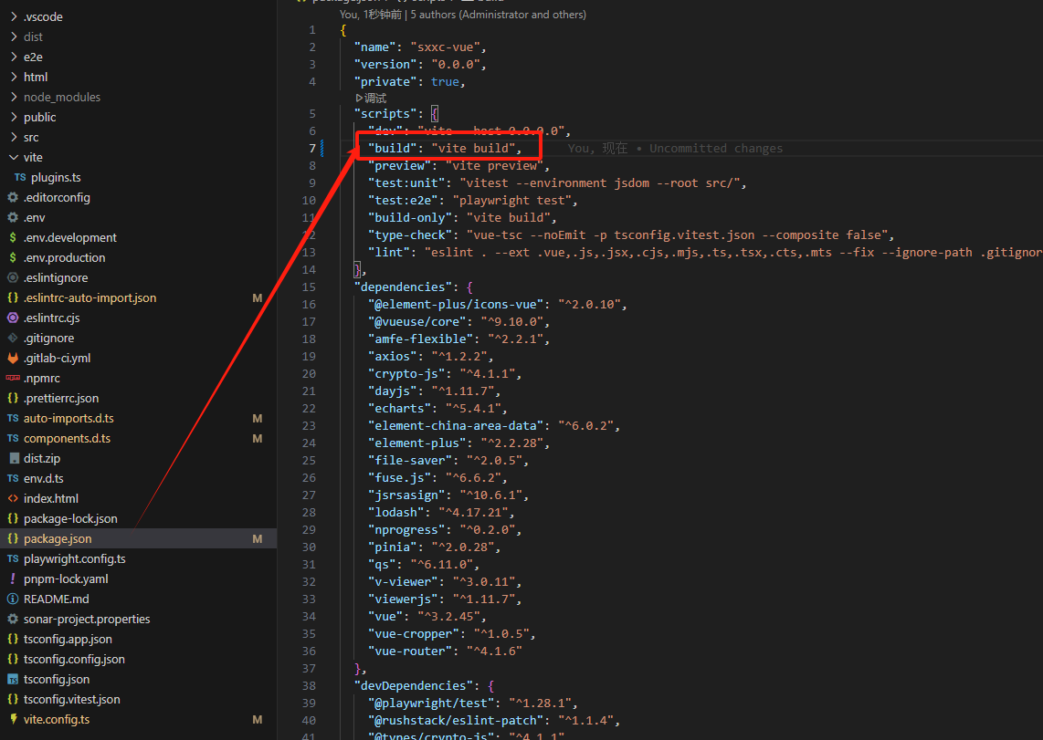Viewport: 1043px width, 740px height.
Task: Click the gear icon next to .editorconfig
Action: 13,197
